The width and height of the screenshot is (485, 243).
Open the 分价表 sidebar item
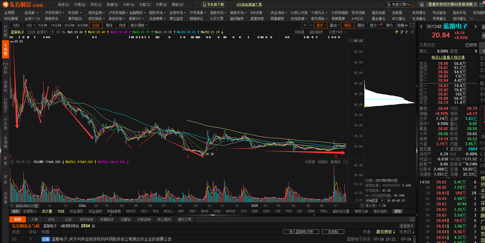tap(5, 124)
